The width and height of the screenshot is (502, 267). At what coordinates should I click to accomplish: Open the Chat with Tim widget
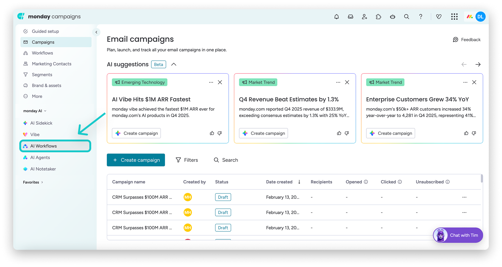pos(458,235)
